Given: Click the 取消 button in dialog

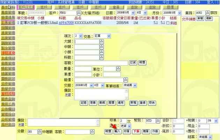Looking at the screenshot, I should (x=152, y=103).
